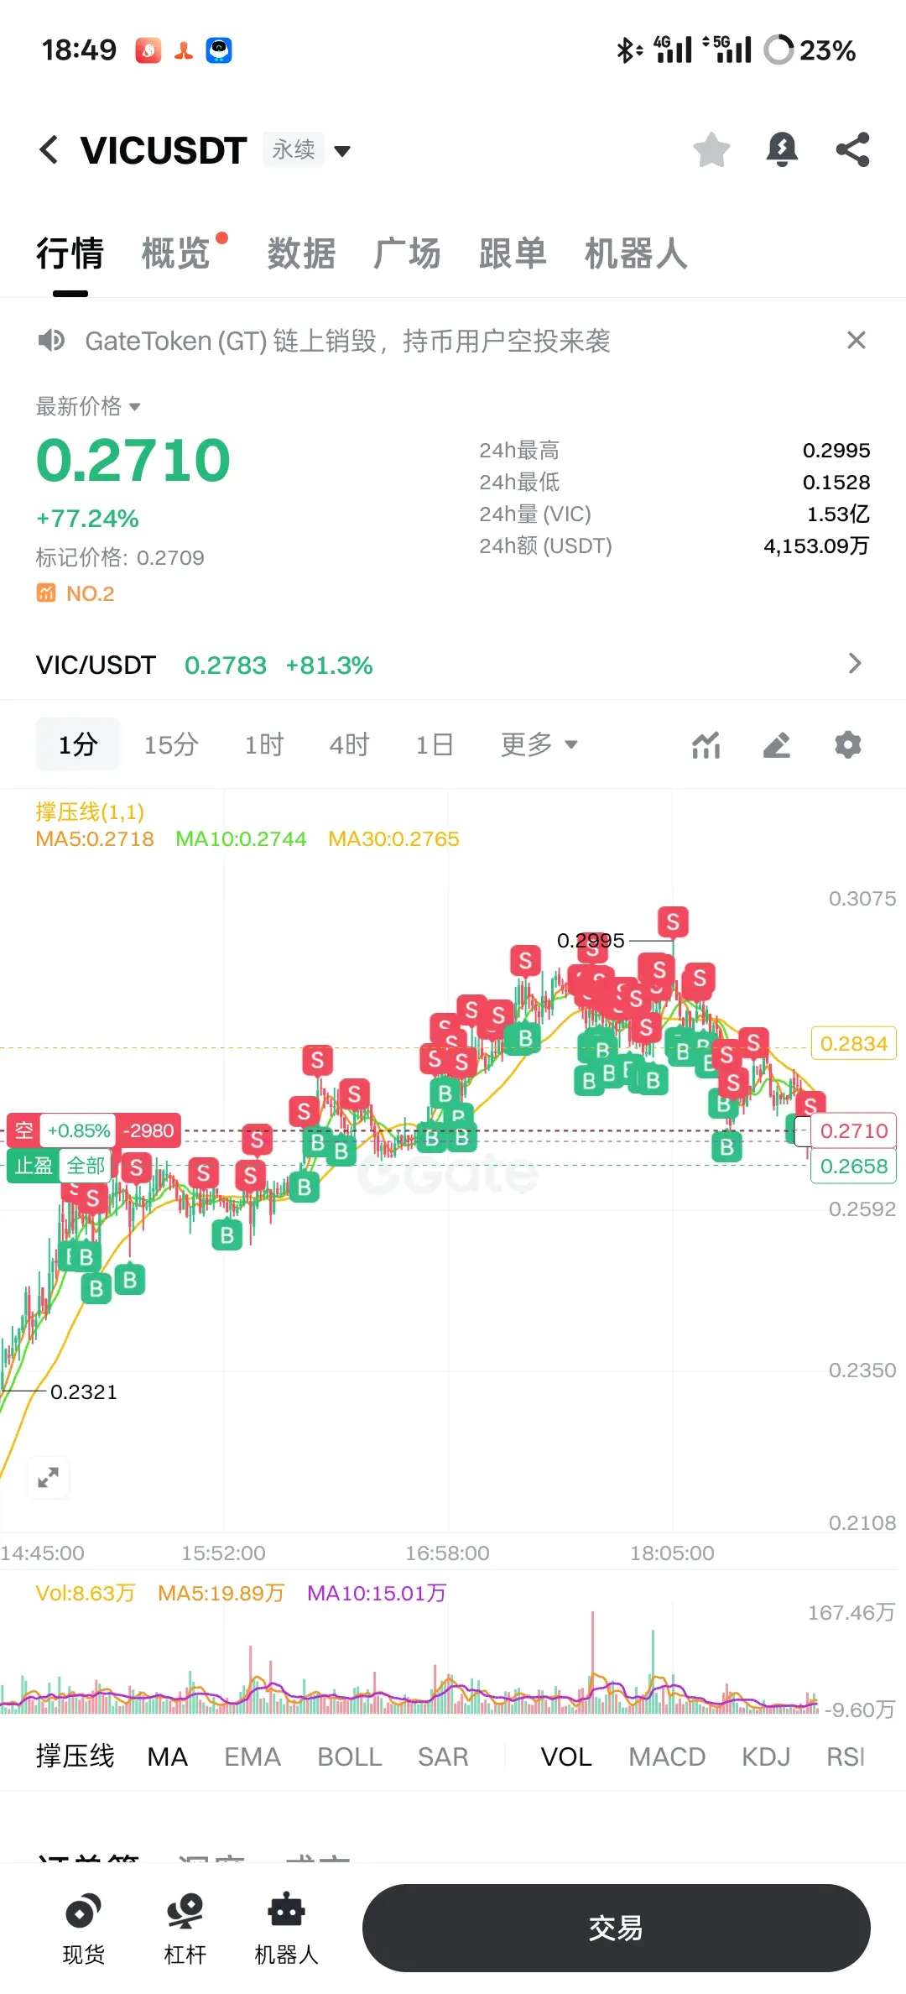This screenshot has width=906, height=1994.
Task: Share this market page
Action: pos(852,150)
